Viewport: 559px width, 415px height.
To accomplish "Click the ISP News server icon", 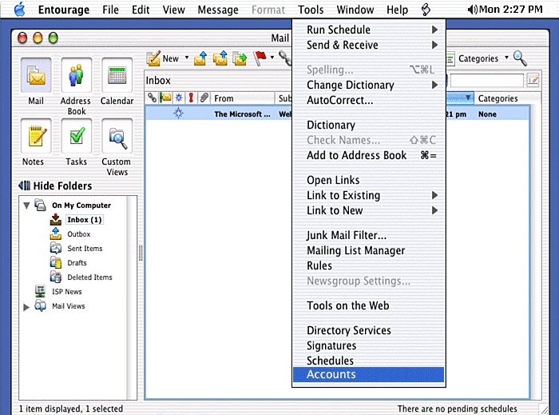I will [x=40, y=291].
